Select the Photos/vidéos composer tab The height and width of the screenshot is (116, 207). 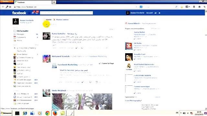point(62,20)
